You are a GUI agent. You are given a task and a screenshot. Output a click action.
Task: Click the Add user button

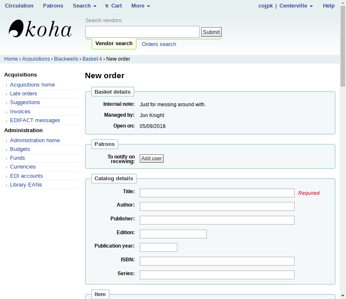point(151,158)
